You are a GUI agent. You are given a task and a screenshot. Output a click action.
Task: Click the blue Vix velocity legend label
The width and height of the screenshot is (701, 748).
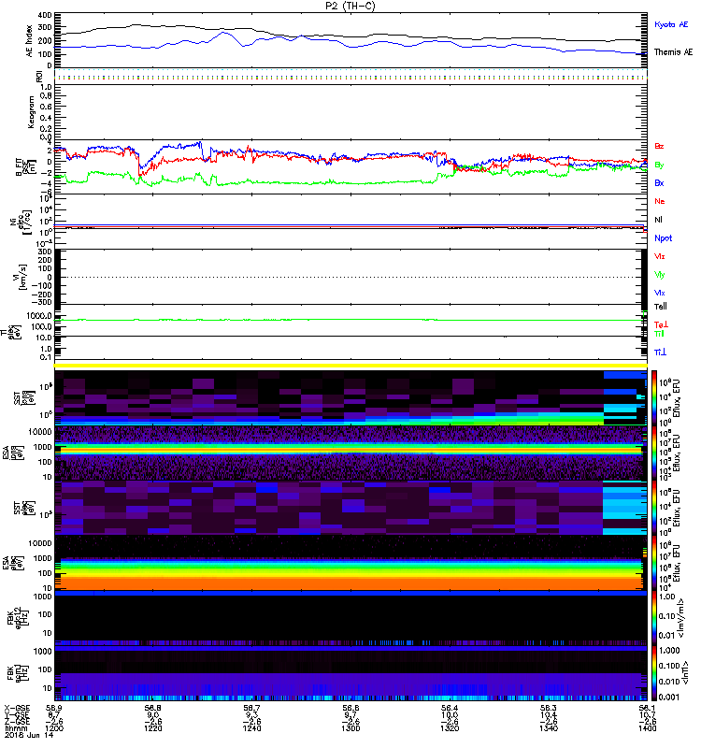pos(659,292)
